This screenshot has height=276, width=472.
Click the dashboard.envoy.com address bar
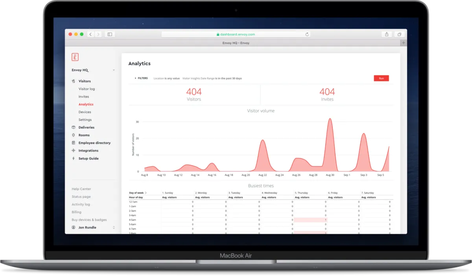tap(236, 35)
